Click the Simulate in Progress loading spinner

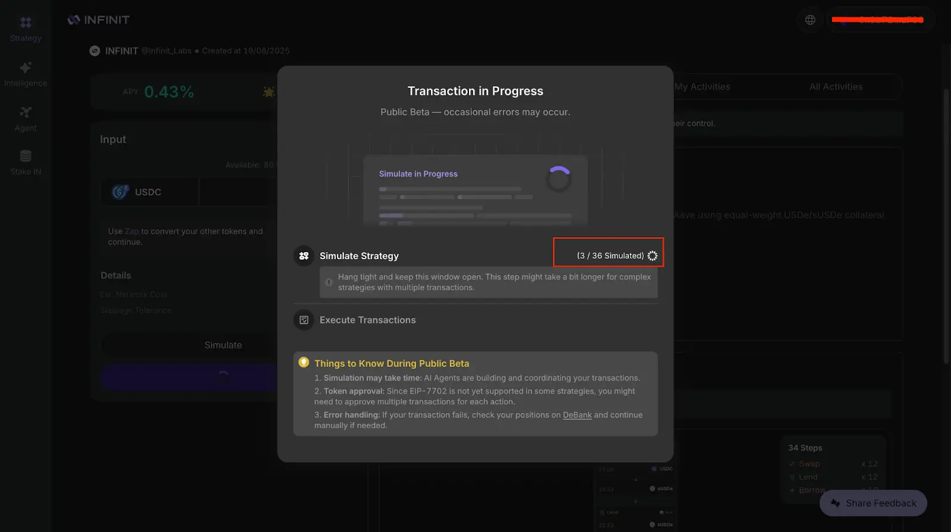(558, 178)
